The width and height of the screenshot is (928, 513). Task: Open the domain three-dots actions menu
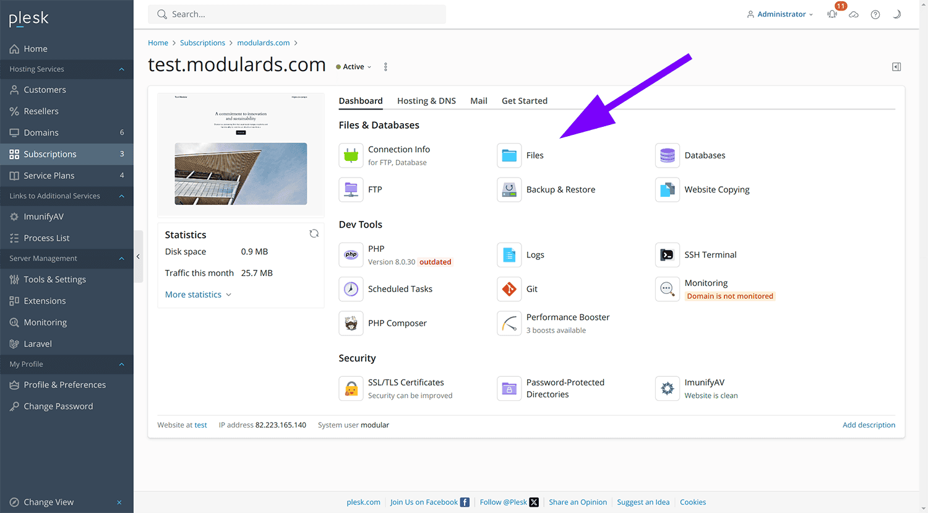tap(385, 67)
